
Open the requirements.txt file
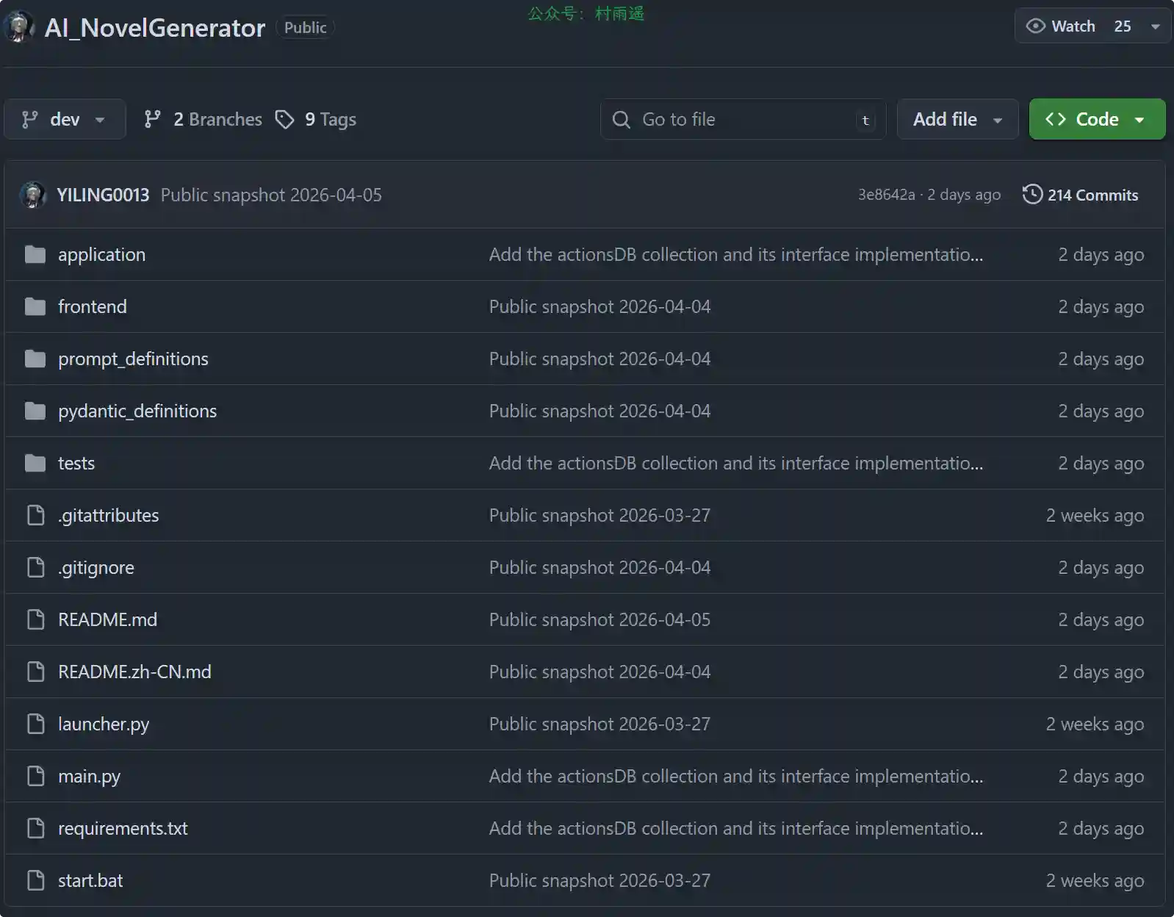(x=123, y=828)
